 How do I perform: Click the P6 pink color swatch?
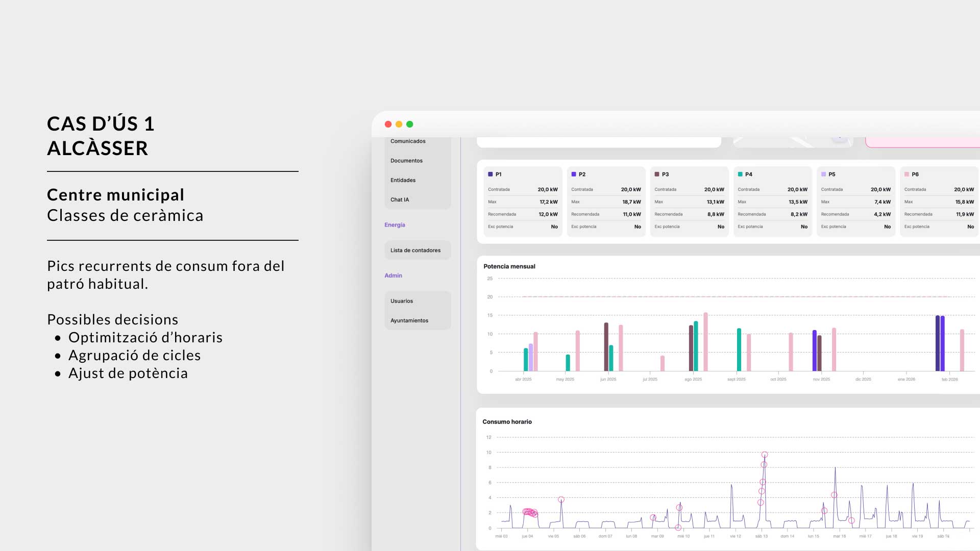coord(906,174)
